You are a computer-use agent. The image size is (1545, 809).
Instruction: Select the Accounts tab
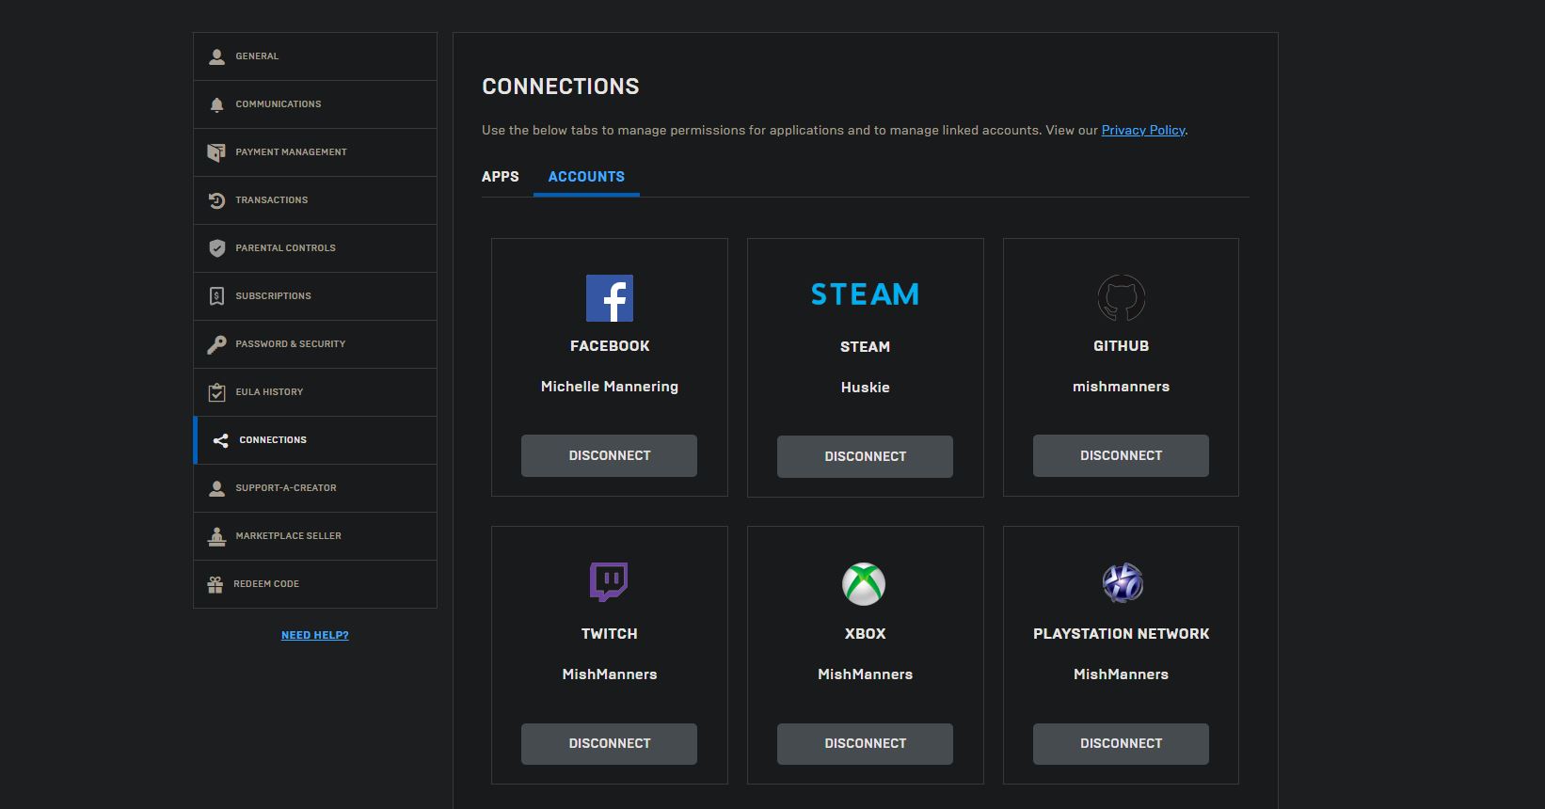pos(586,177)
